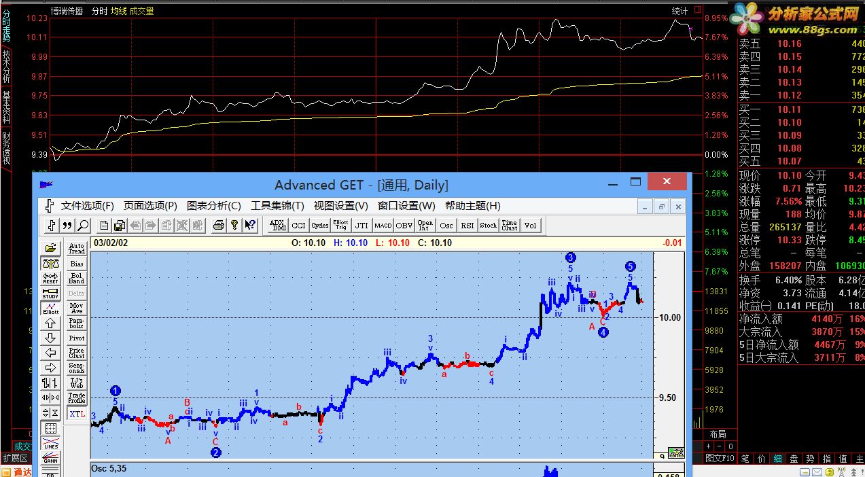This screenshot has height=477, width=865.
Task: Open the 工具集锦(T) menu
Action: tap(277, 206)
